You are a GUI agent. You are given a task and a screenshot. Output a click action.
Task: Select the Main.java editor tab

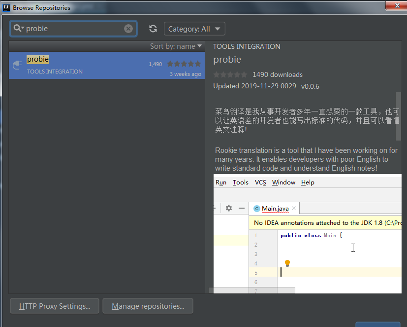[275, 208]
